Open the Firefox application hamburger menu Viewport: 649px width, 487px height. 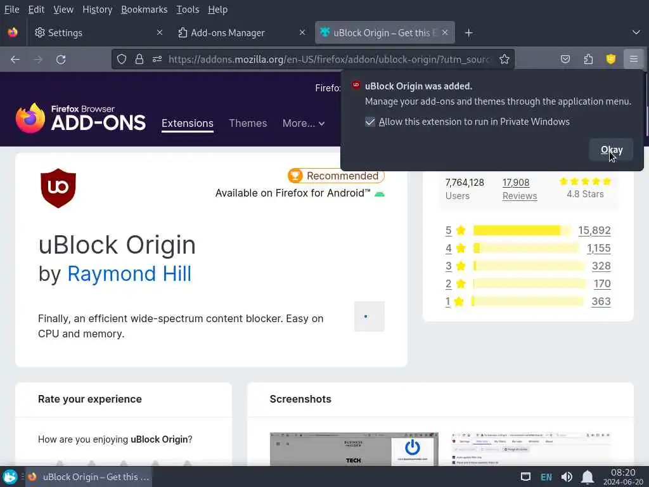[633, 59]
